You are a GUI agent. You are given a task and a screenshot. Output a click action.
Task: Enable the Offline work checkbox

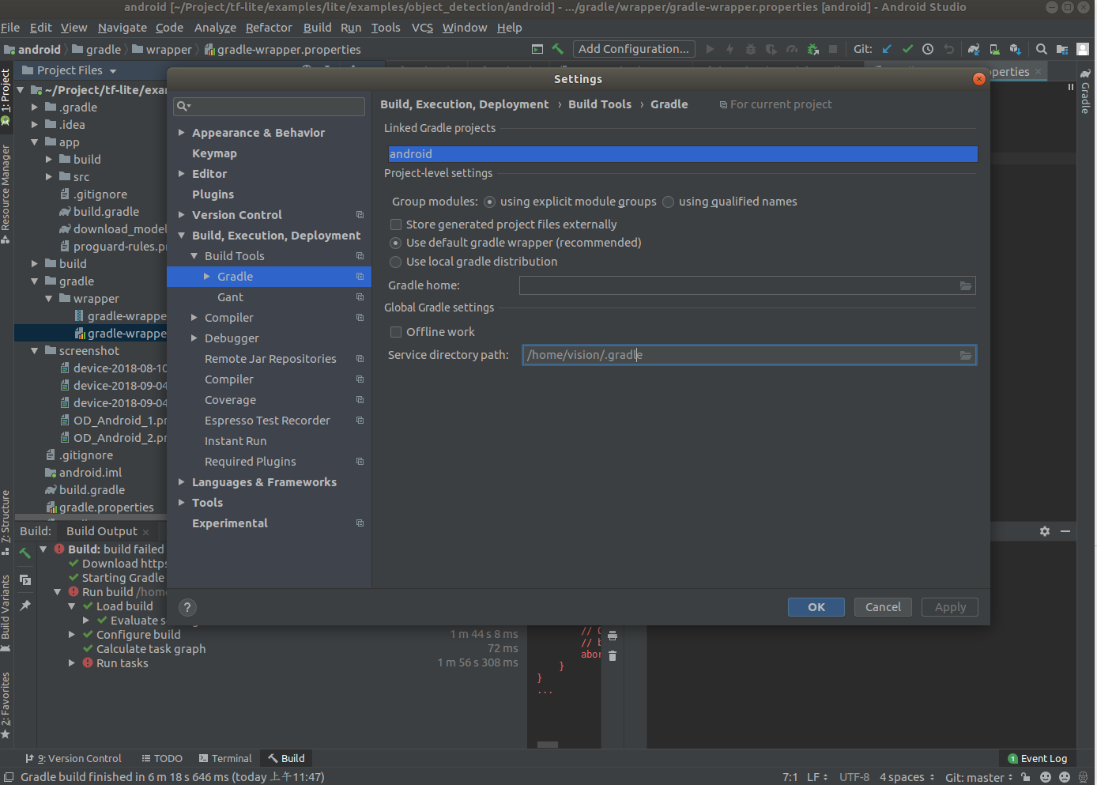pyautogui.click(x=396, y=332)
